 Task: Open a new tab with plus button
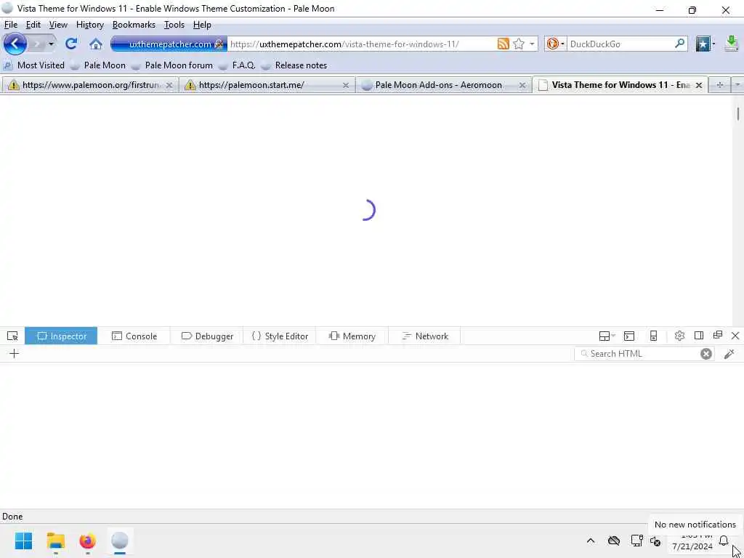click(x=720, y=85)
